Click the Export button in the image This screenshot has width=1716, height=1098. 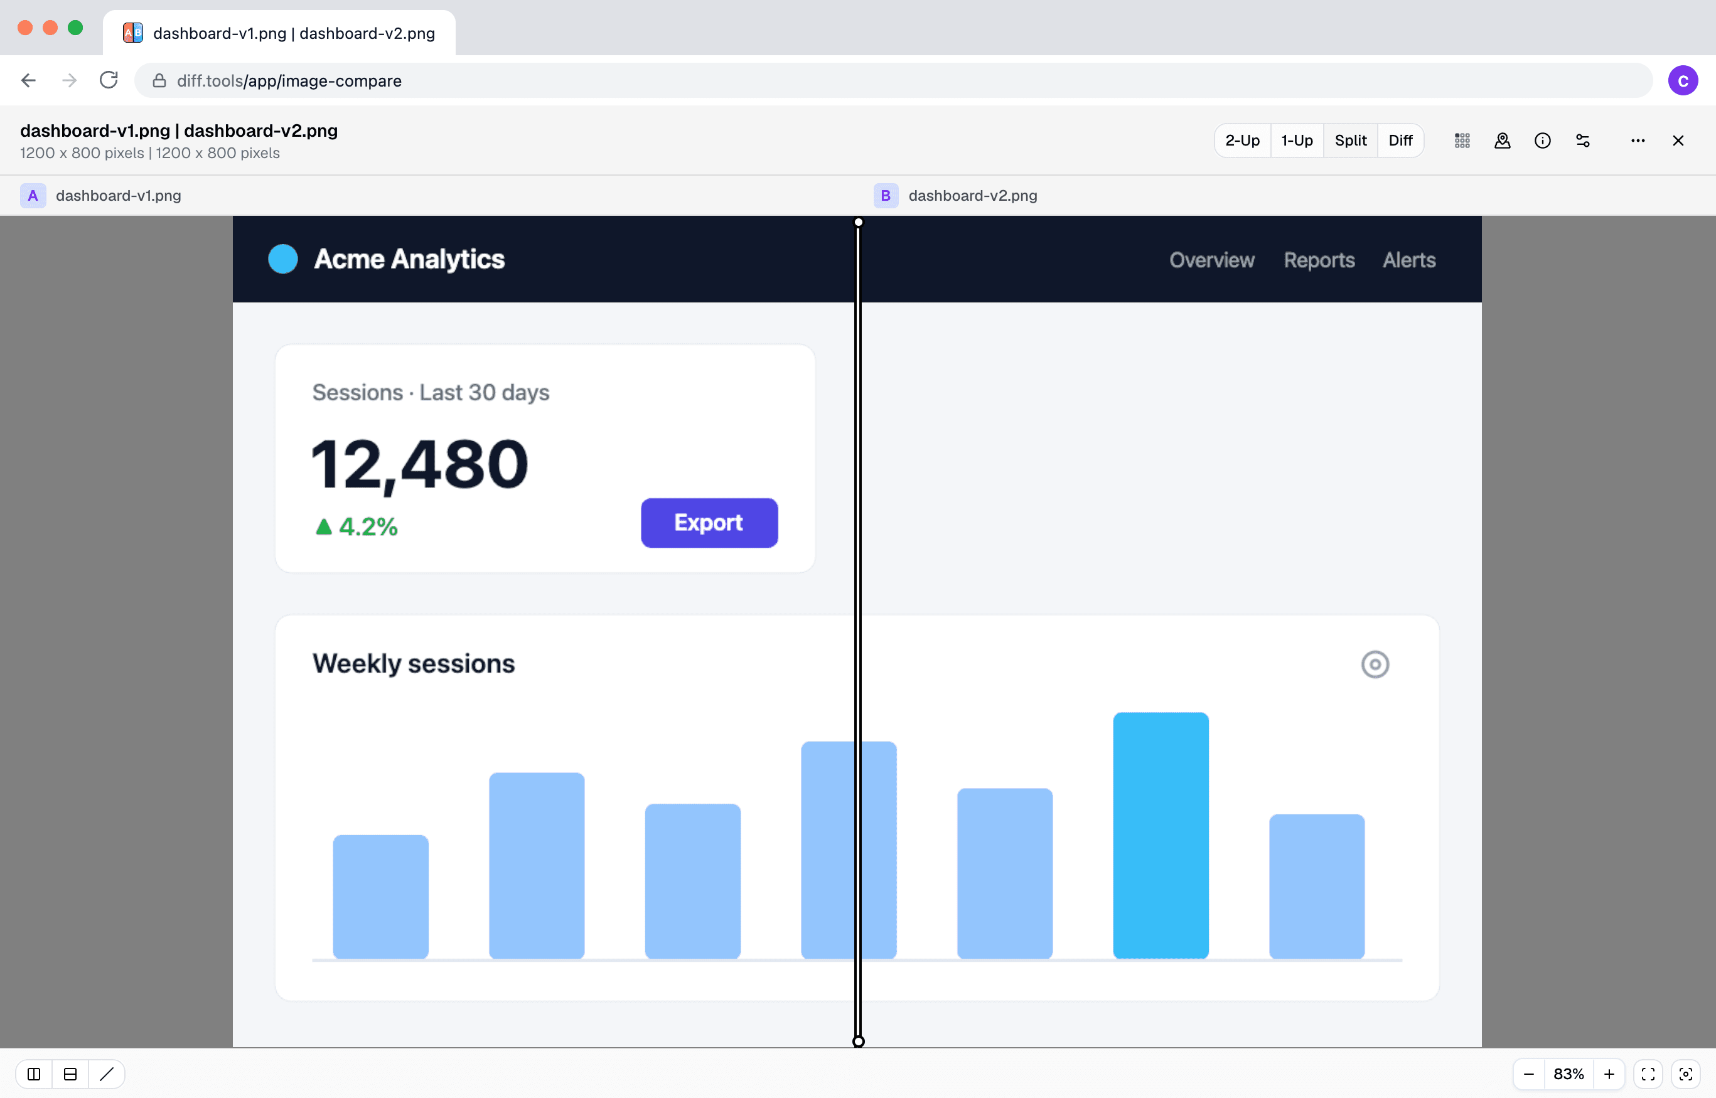pos(709,523)
